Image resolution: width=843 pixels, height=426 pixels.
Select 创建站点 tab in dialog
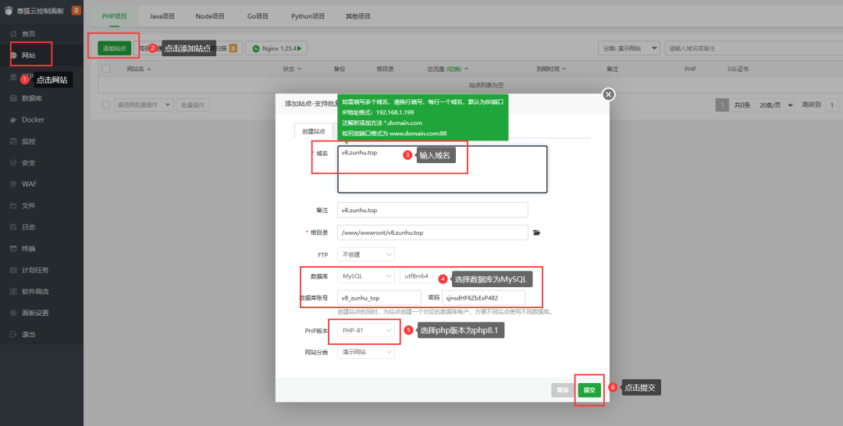314,131
